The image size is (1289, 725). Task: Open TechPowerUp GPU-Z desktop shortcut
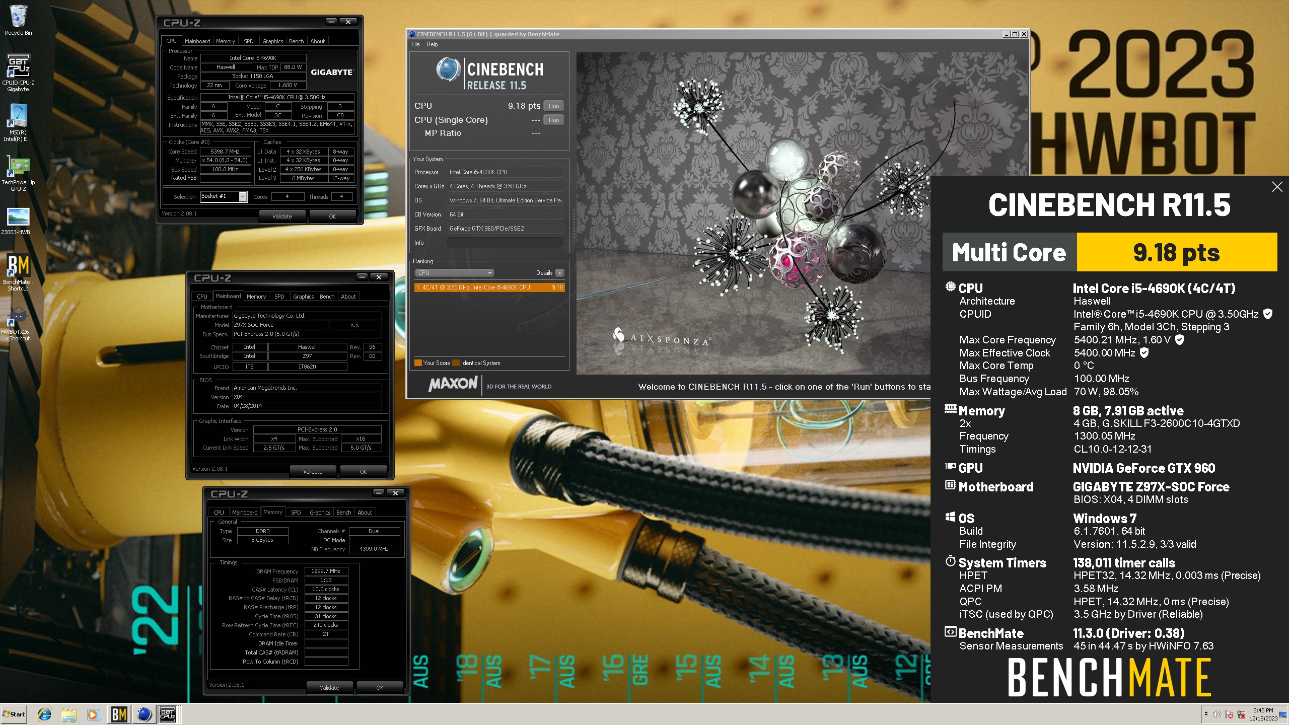[18, 173]
